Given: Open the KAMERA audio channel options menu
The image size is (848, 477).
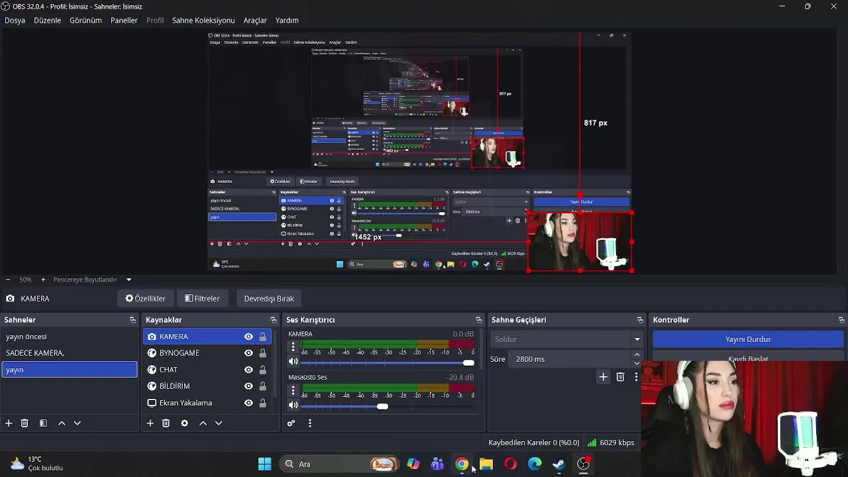Looking at the screenshot, I should (x=293, y=347).
